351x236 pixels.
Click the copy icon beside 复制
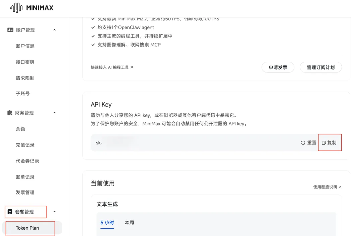pyautogui.click(x=324, y=143)
